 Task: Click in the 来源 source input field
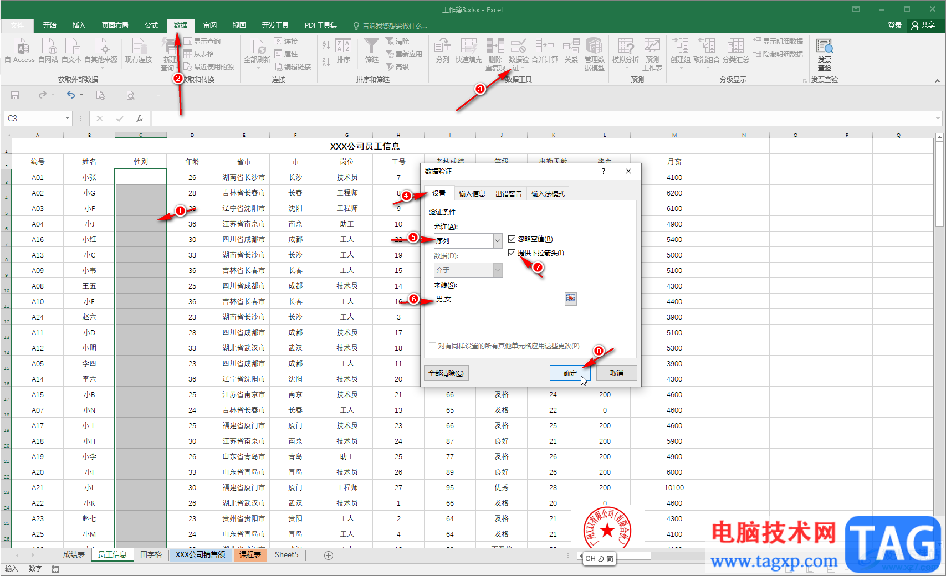click(499, 299)
